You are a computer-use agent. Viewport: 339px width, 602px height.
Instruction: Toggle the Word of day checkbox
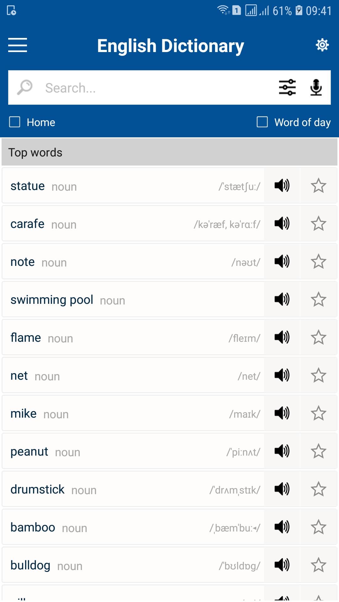[262, 122]
